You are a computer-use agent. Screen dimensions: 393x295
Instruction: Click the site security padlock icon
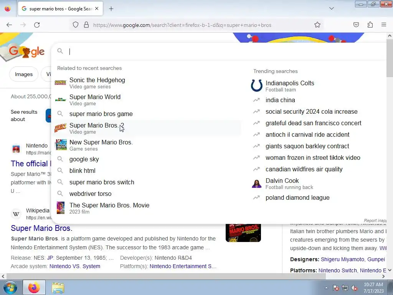(x=86, y=25)
